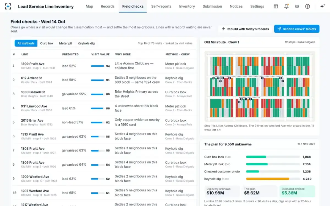Select stop 4 marker on the route map
This screenshot has width=330, height=206.
click(251, 99)
